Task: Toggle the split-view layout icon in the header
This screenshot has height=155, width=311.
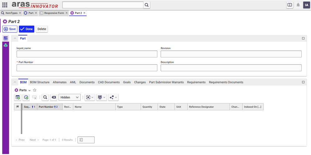Action: coord(289,5)
